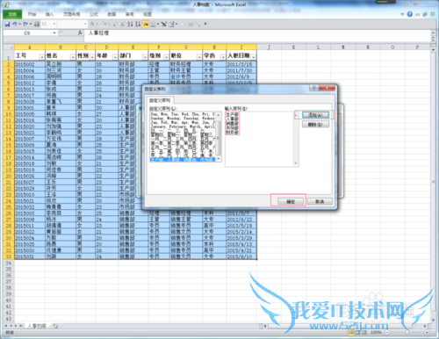Viewport: 439px width, 339px height.
Task: Click the Save icon in quick access toolbar
Action: point(7,24)
